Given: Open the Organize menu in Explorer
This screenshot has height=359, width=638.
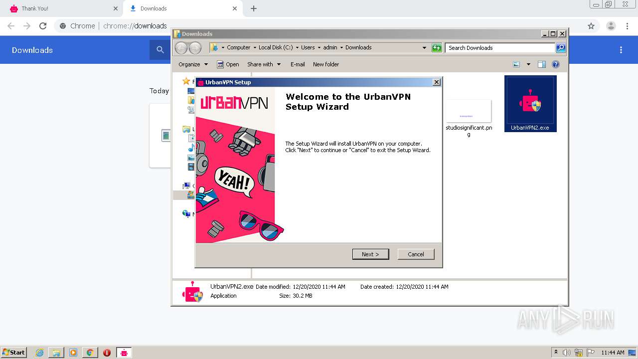Looking at the screenshot, I should (x=193, y=64).
